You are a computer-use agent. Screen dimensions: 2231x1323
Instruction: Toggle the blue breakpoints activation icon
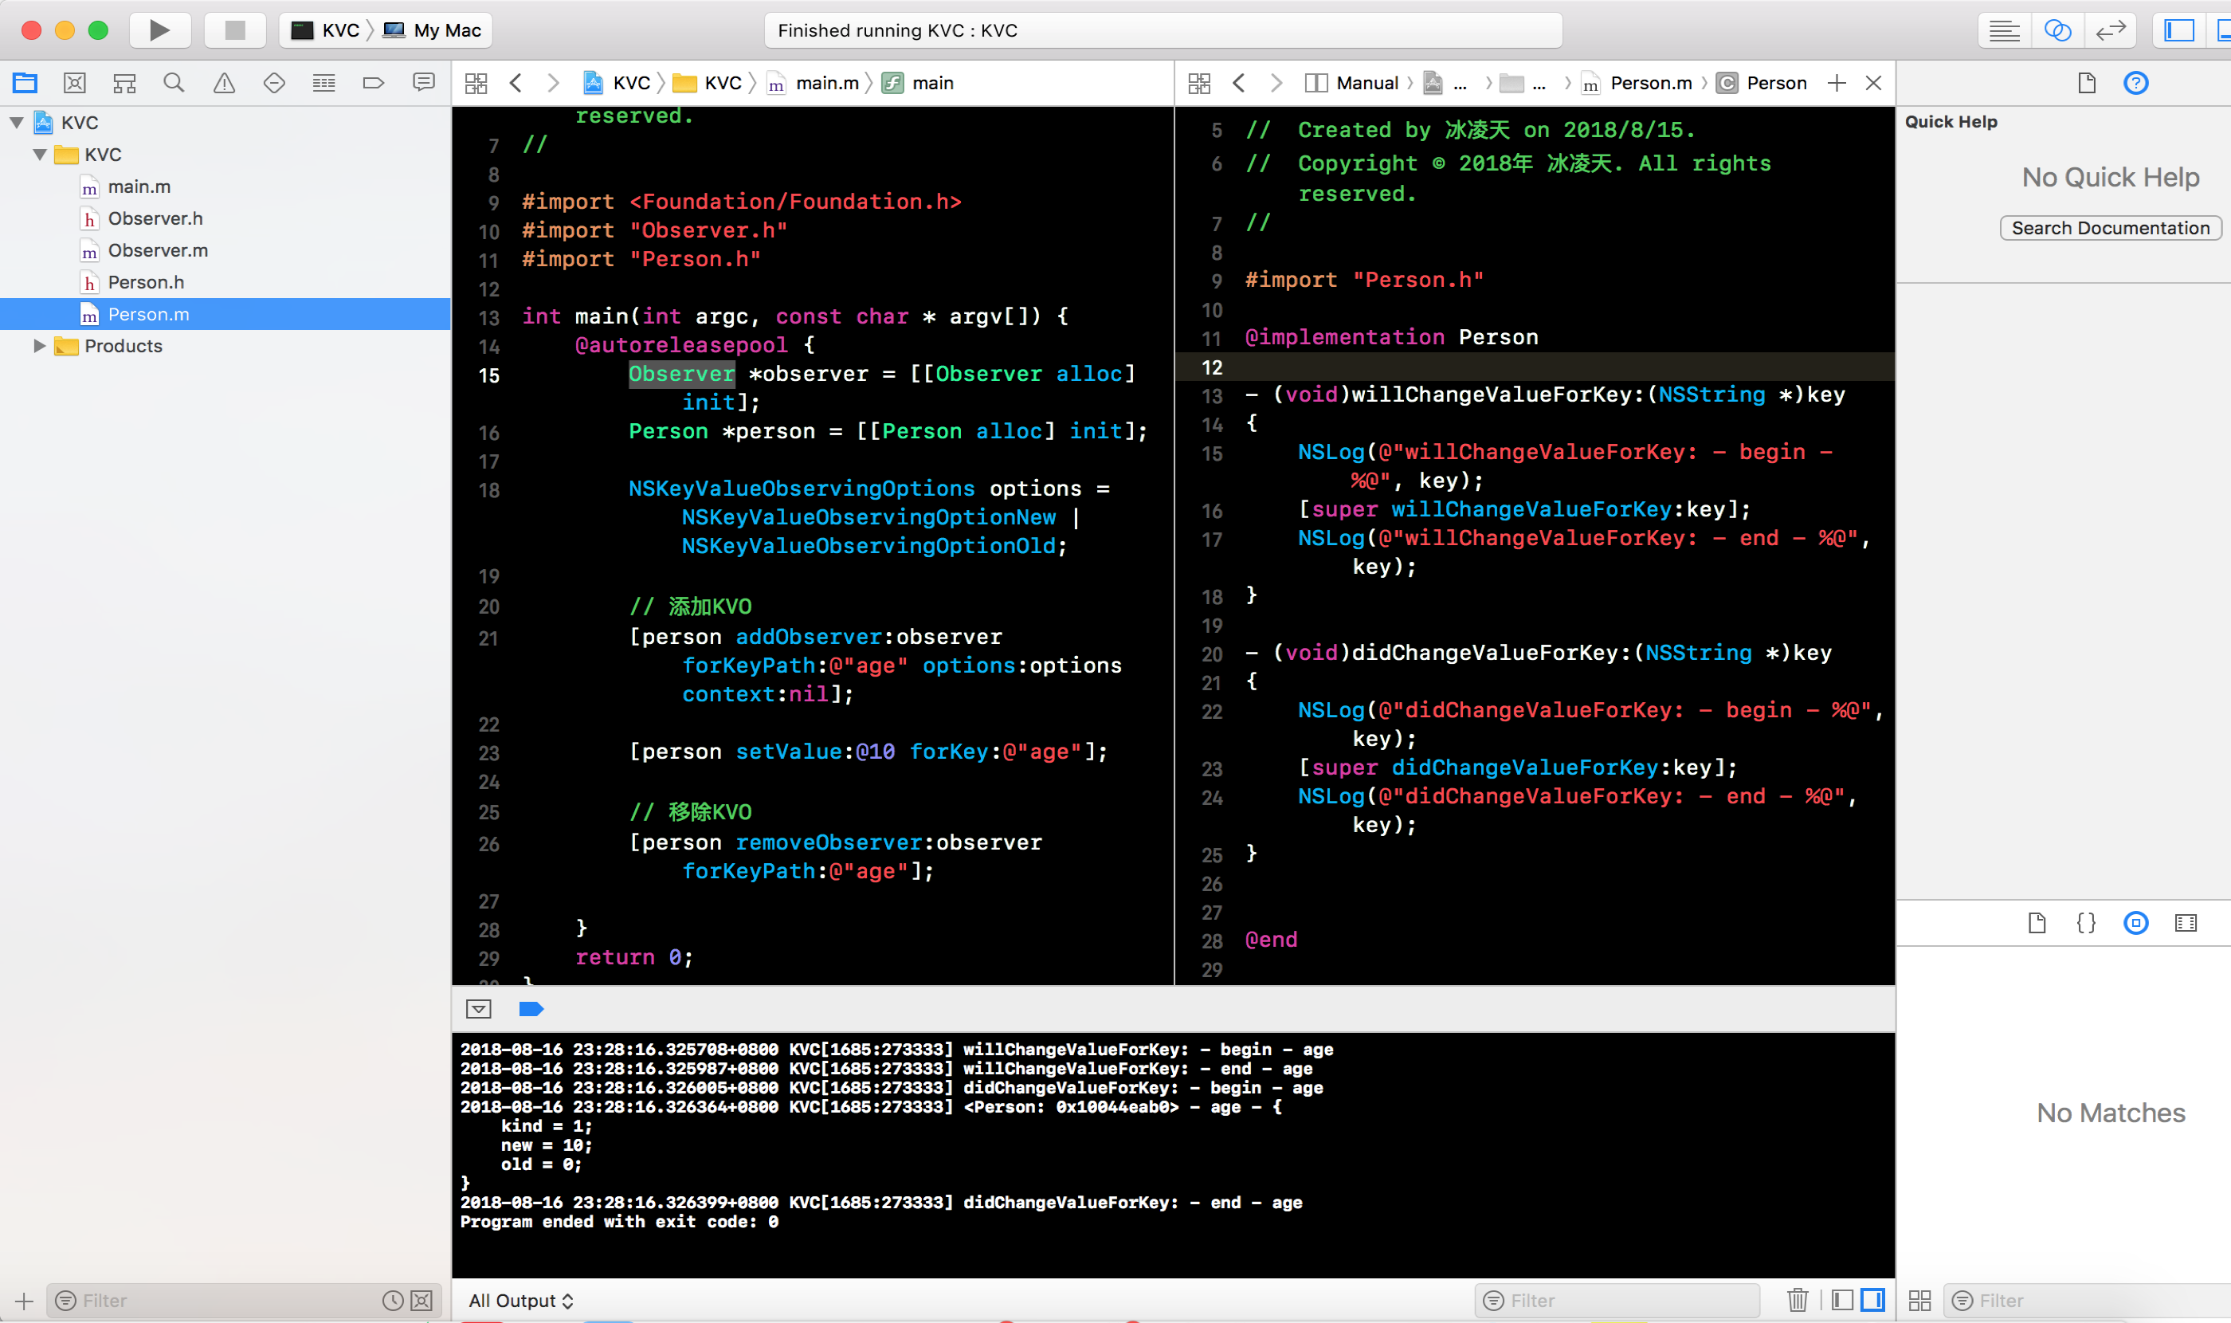(x=531, y=1008)
